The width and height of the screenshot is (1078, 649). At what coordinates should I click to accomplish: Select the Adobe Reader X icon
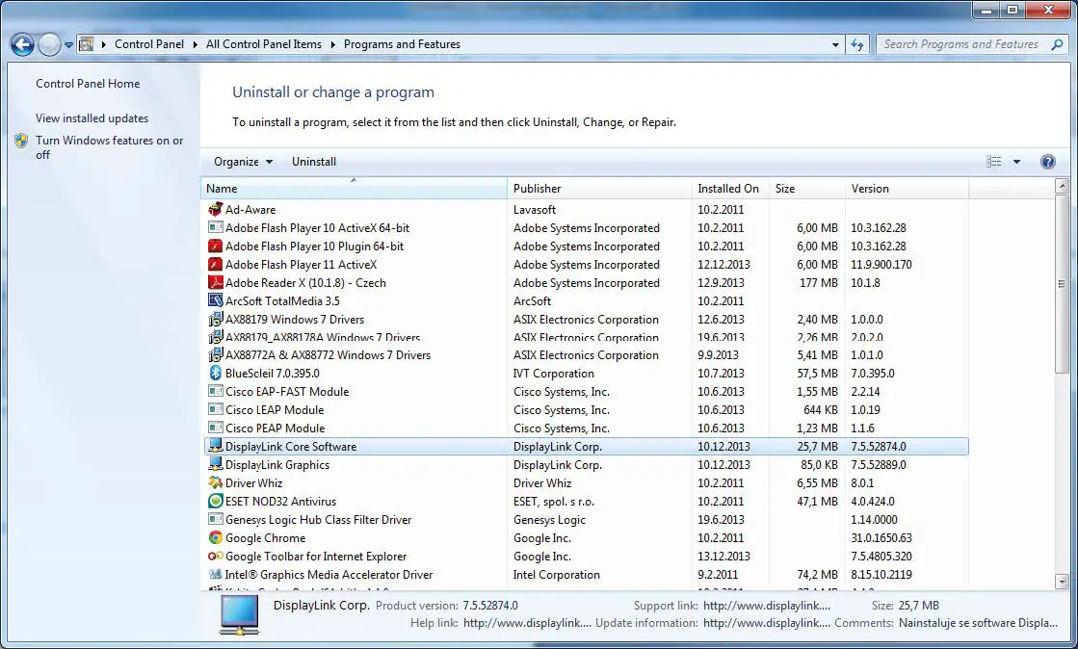pyautogui.click(x=216, y=283)
